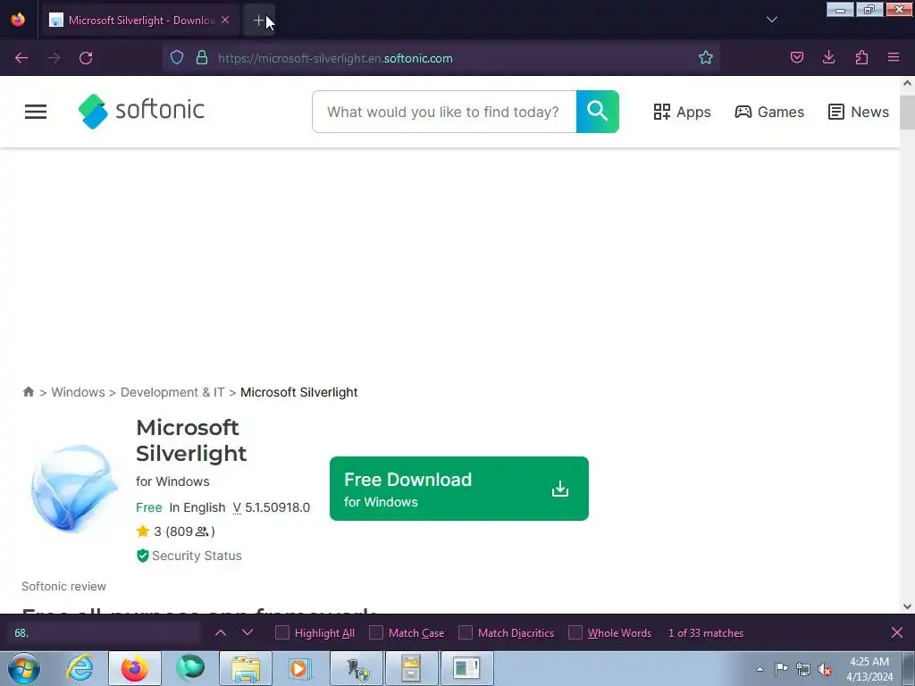Image resolution: width=915 pixels, height=686 pixels.
Task: Open the Games section
Action: [769, 112]
